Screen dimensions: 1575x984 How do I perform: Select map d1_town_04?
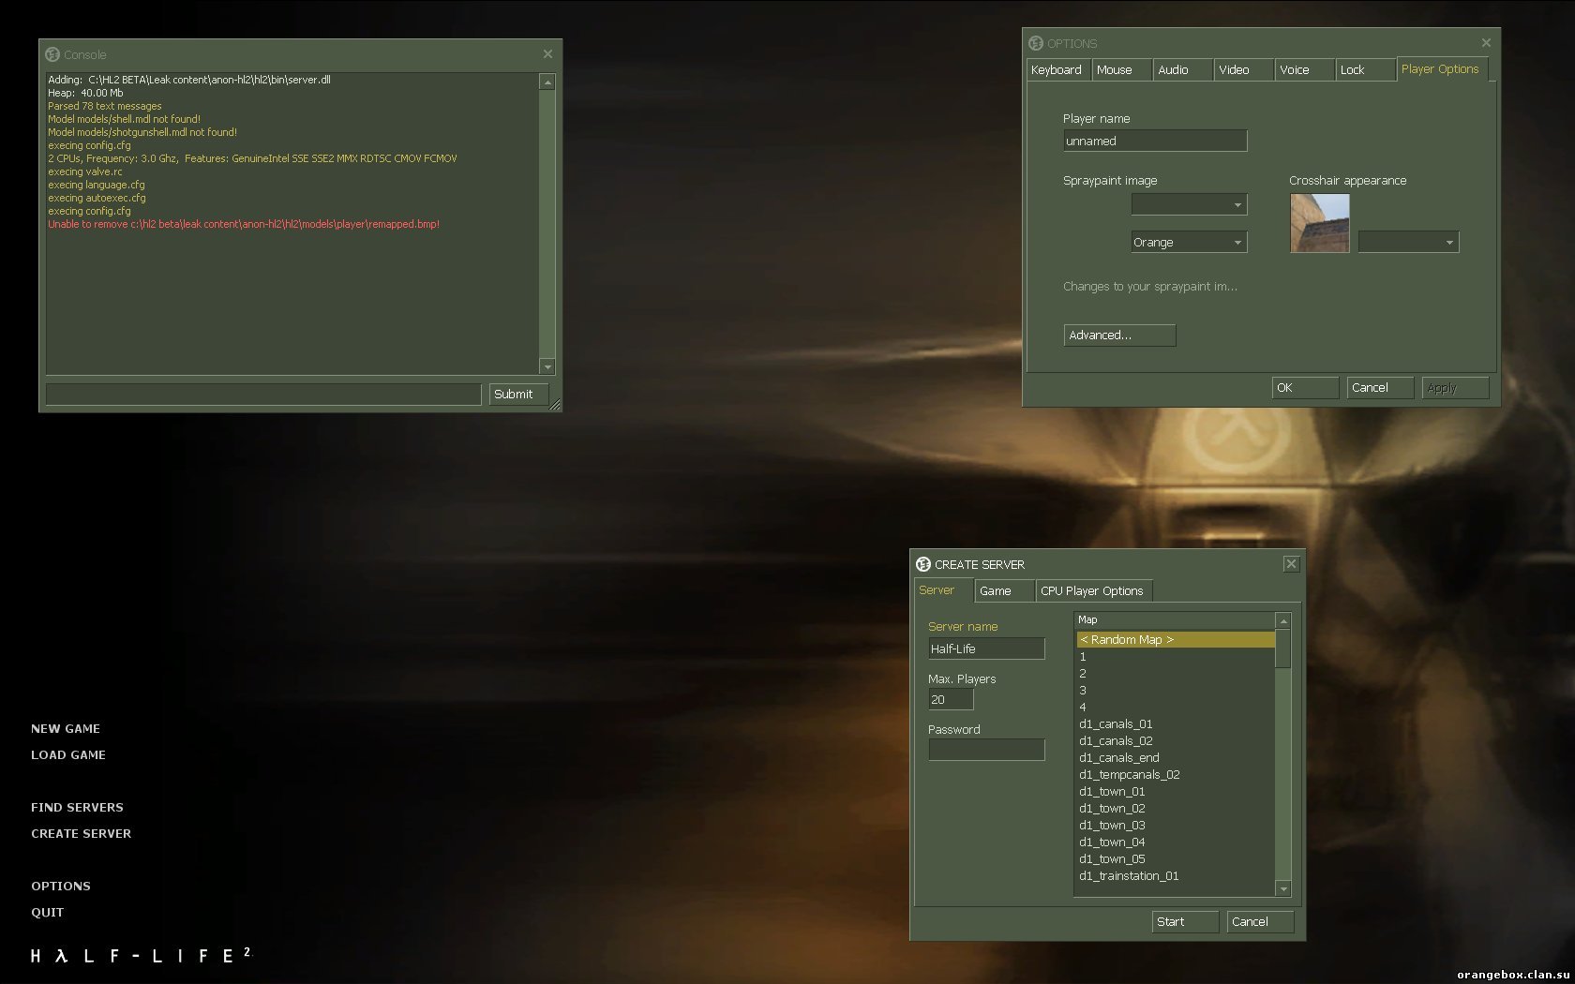pos(1176,842)
